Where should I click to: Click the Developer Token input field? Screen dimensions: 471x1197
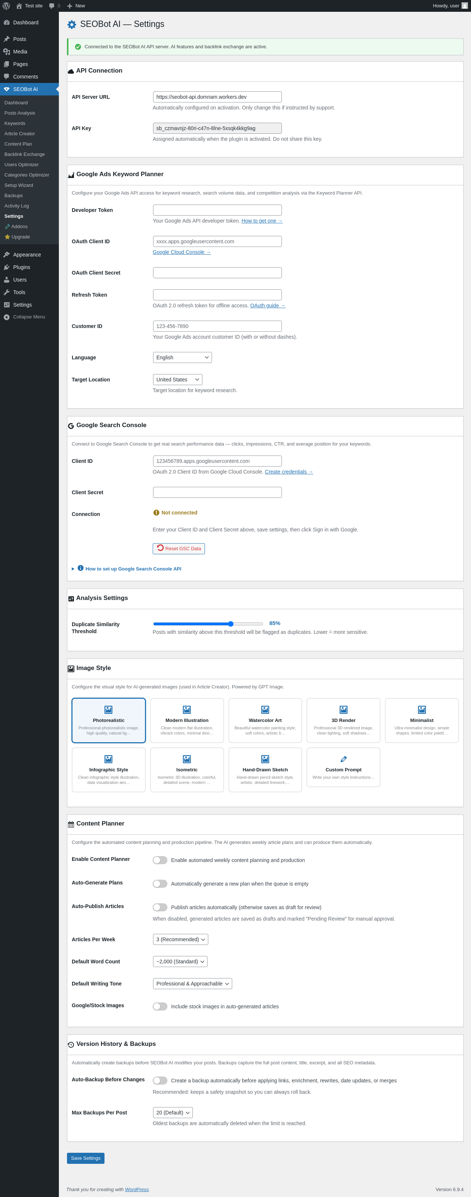coord(217,210)
